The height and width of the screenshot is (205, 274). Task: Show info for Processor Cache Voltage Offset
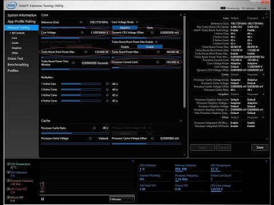pos(152,138)
